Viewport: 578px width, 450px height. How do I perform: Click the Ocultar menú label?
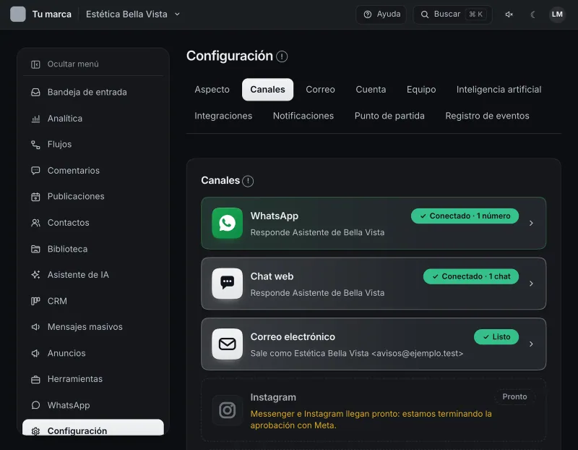pyautogui.click(x=73, y=64)
